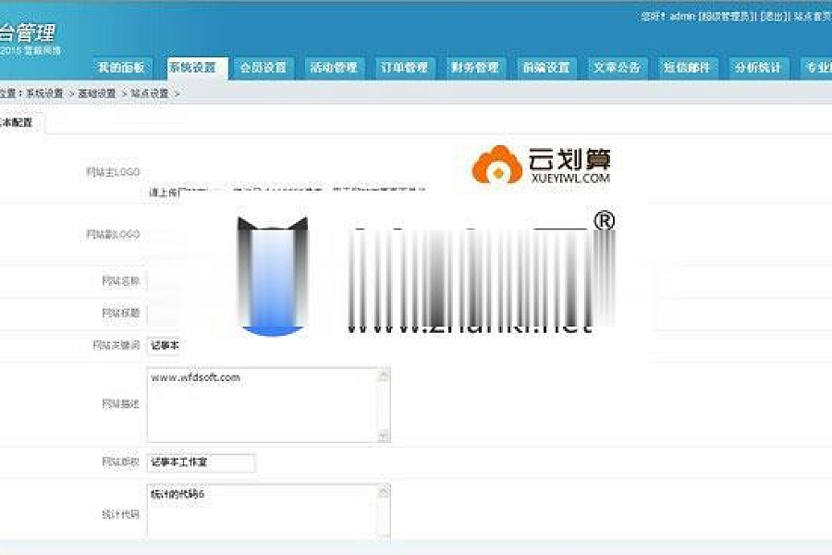Click 基础设置 in the breadcrumb
This screenshot has height=555, width=832.
[x=96, y=93]
